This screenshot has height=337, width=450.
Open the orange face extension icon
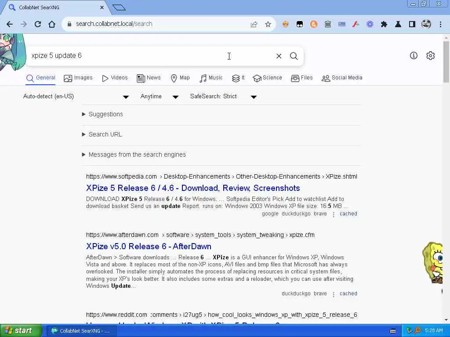[286, 25]
